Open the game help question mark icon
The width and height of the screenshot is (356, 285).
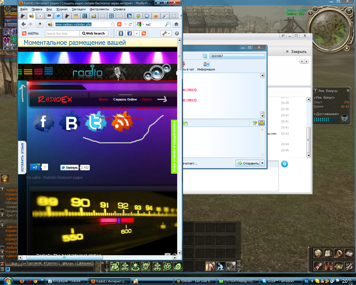[x=4, y=178]
